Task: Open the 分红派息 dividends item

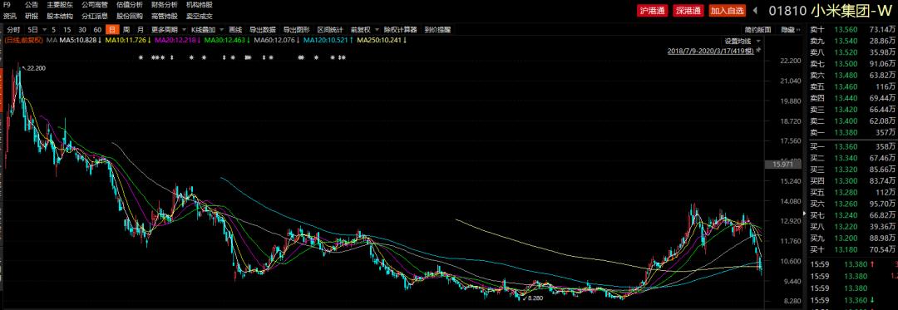Action: click(x=95, y=16)
